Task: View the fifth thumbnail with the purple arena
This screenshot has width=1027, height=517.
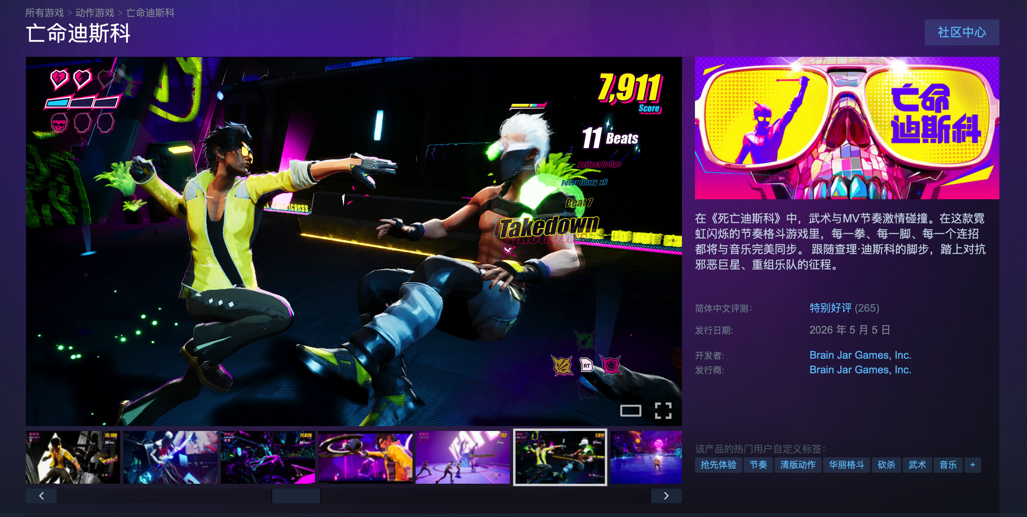Action: pyautogui.click(x=463, y=457)
